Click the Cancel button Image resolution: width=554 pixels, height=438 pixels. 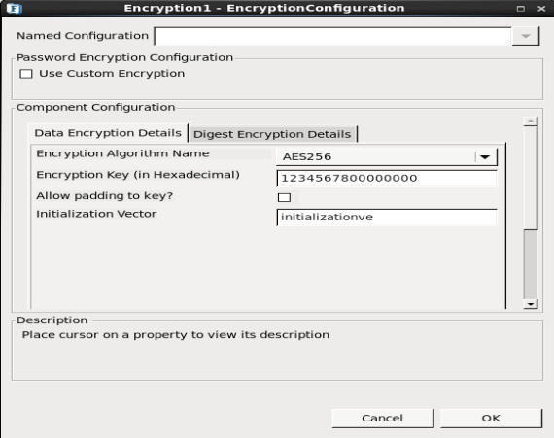point(383,419)
